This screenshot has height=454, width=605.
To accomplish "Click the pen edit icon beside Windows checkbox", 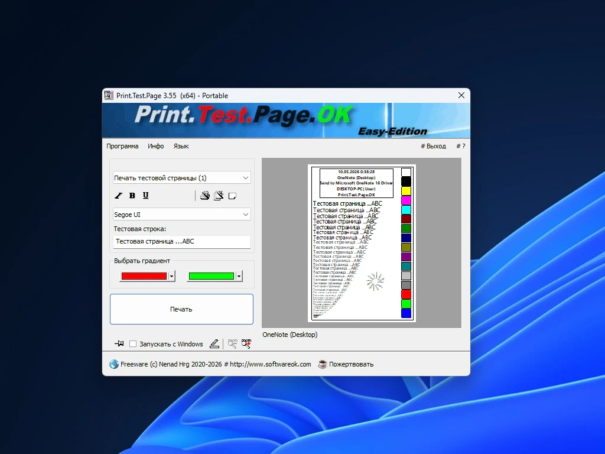I will (214, 343).
